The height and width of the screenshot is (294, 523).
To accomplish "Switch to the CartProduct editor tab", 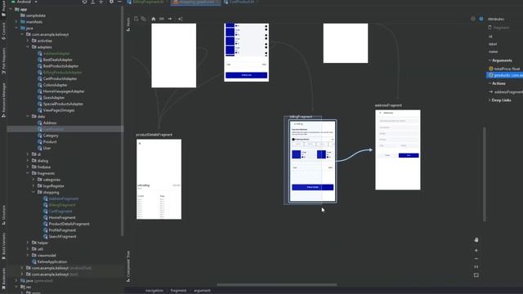I will click(x=241, y=2).
